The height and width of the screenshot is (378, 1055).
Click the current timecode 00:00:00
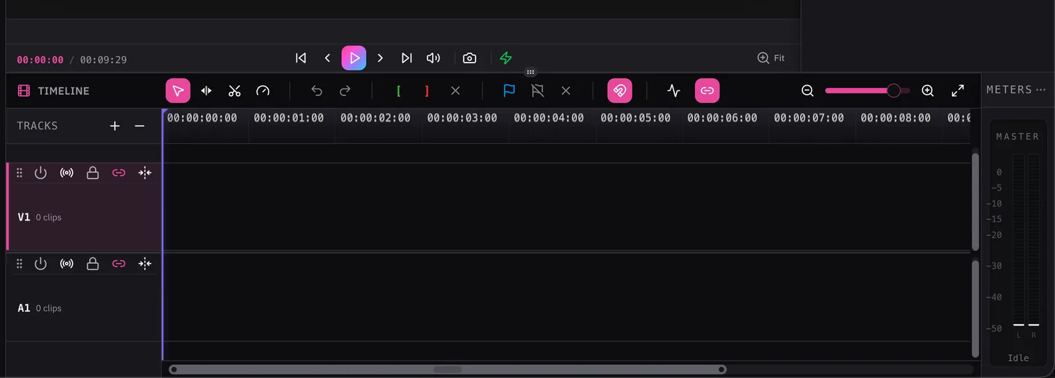click(40, 60)
